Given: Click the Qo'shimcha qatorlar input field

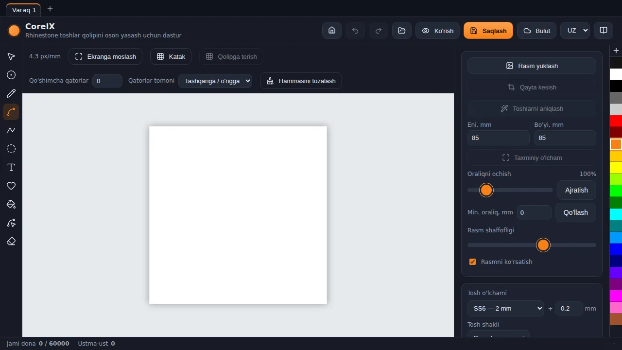Looking at the screenshot, I should point(107,81).
